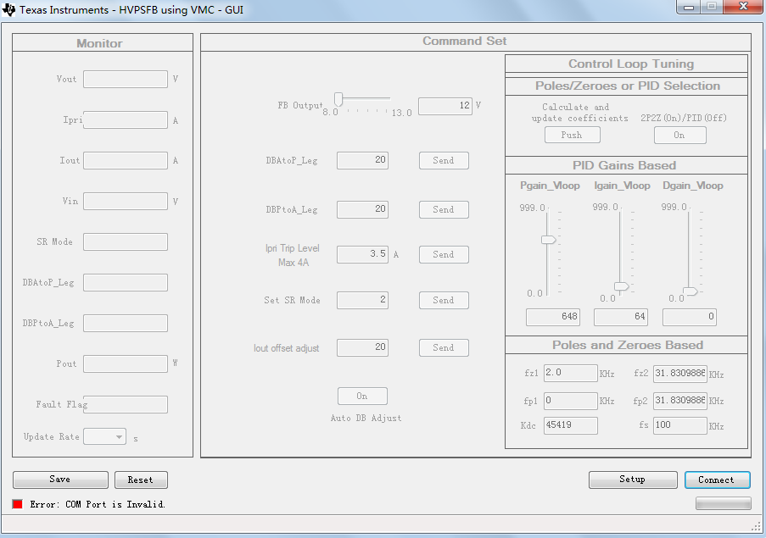Viewport: 766px width, 538px height.
Task: Click the progress bar below Connect
Action: 724,503
